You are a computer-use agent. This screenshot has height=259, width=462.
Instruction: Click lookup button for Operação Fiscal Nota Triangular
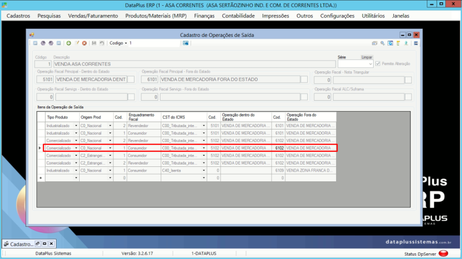tap(408, 80)
